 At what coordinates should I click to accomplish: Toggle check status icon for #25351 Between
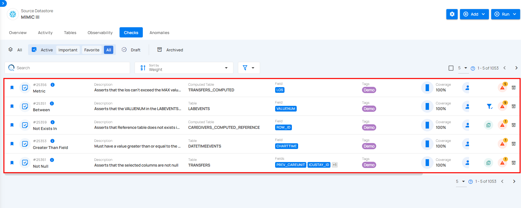25,106
